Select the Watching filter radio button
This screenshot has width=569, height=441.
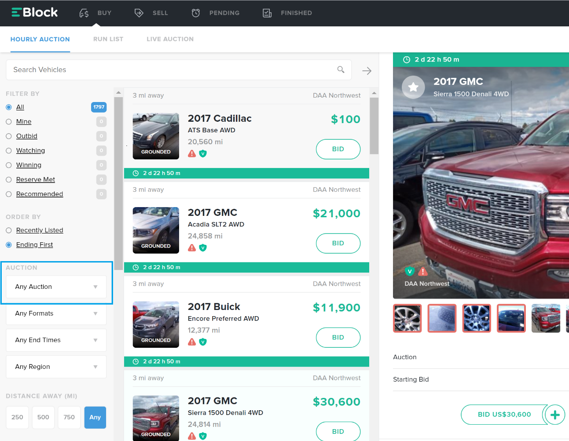(9, 151)
